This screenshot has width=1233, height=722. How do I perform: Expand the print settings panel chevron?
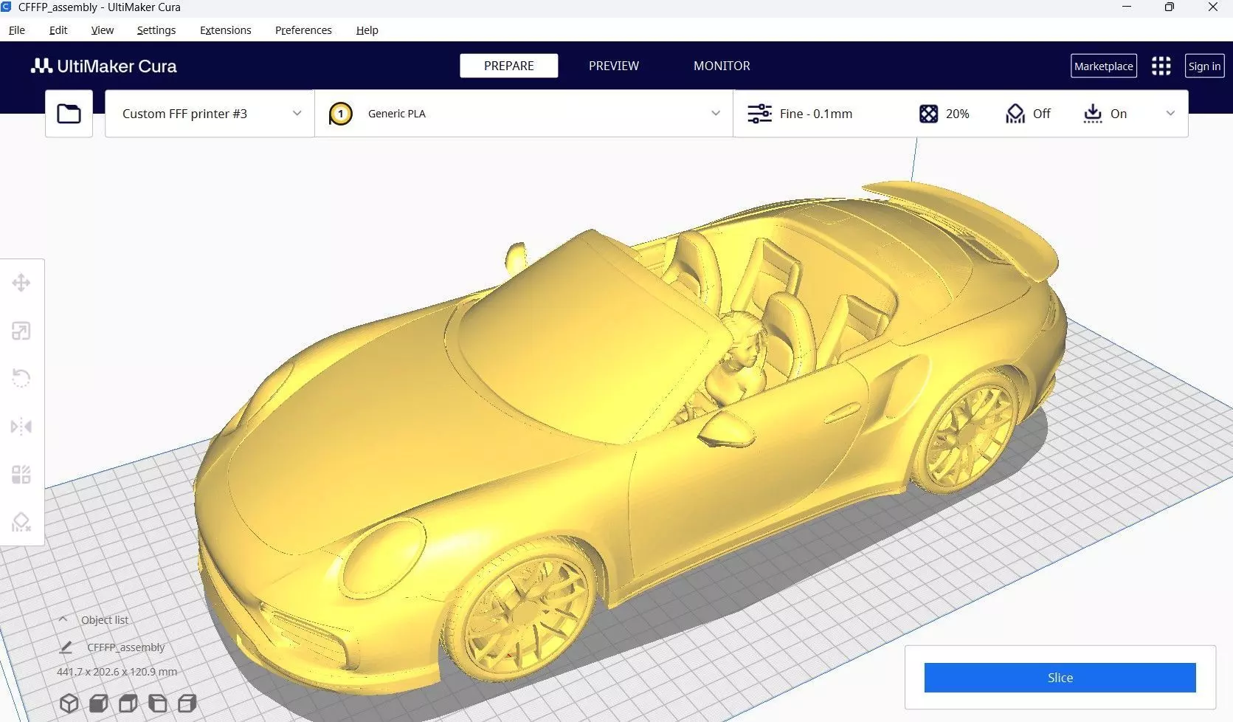tap(1170, 114)
